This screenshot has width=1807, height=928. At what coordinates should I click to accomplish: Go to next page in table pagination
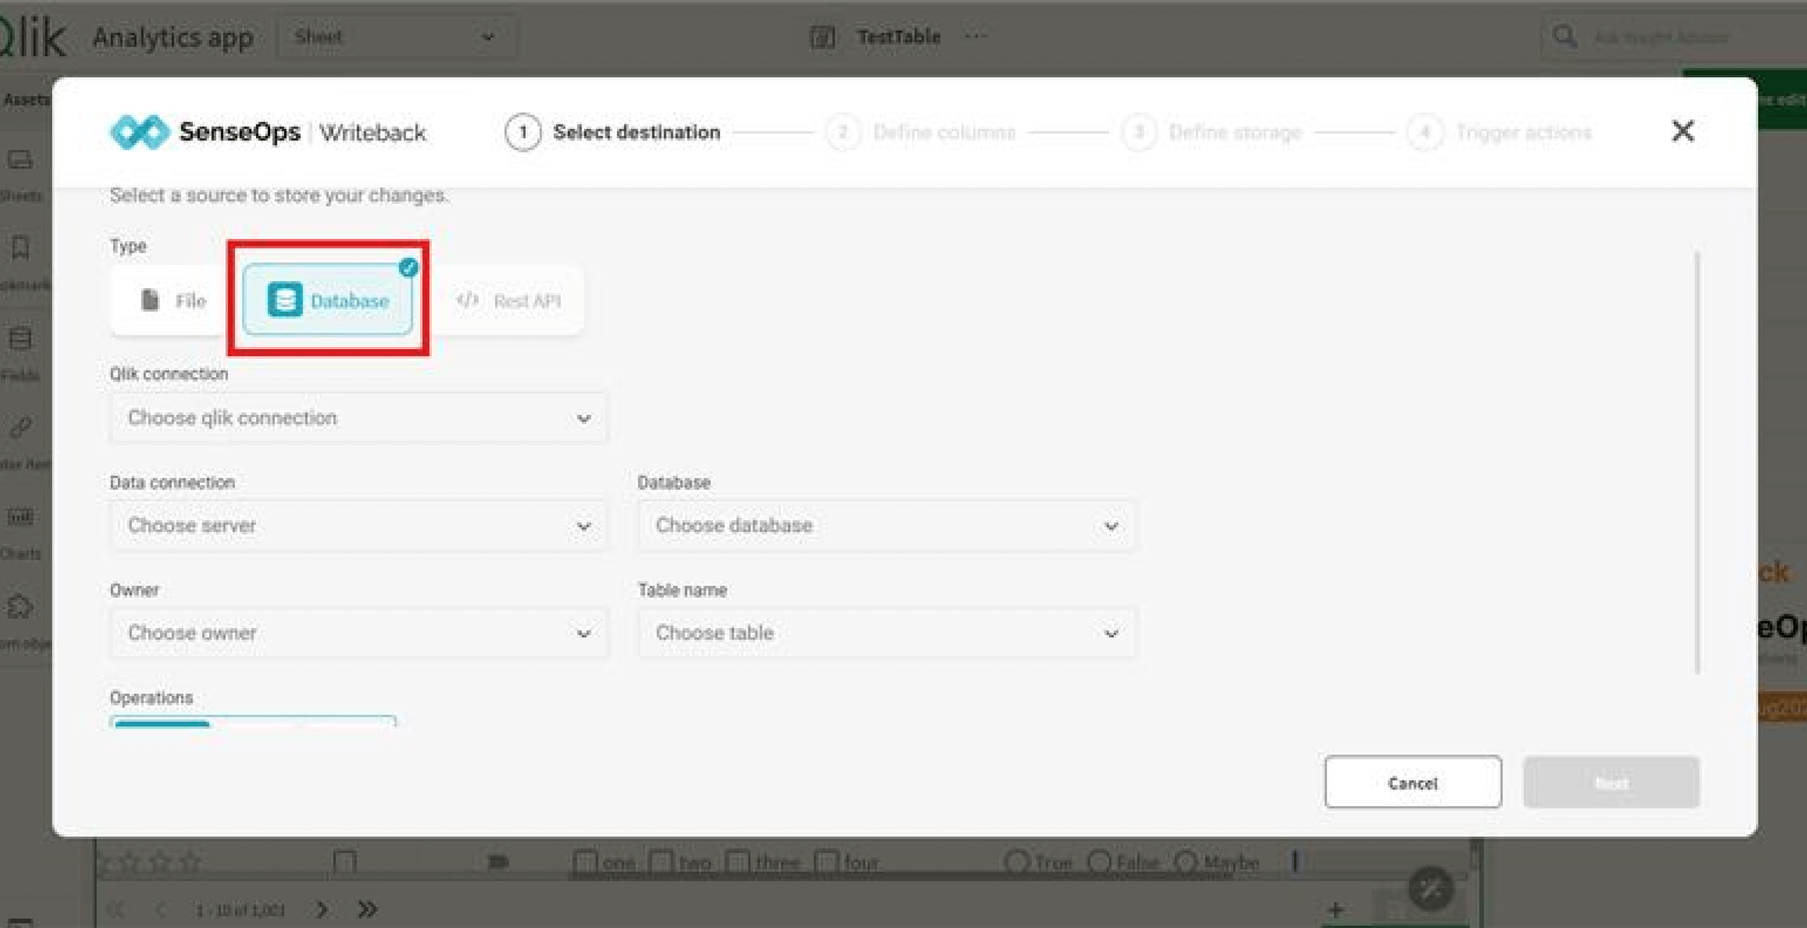(x=322, y=910)
